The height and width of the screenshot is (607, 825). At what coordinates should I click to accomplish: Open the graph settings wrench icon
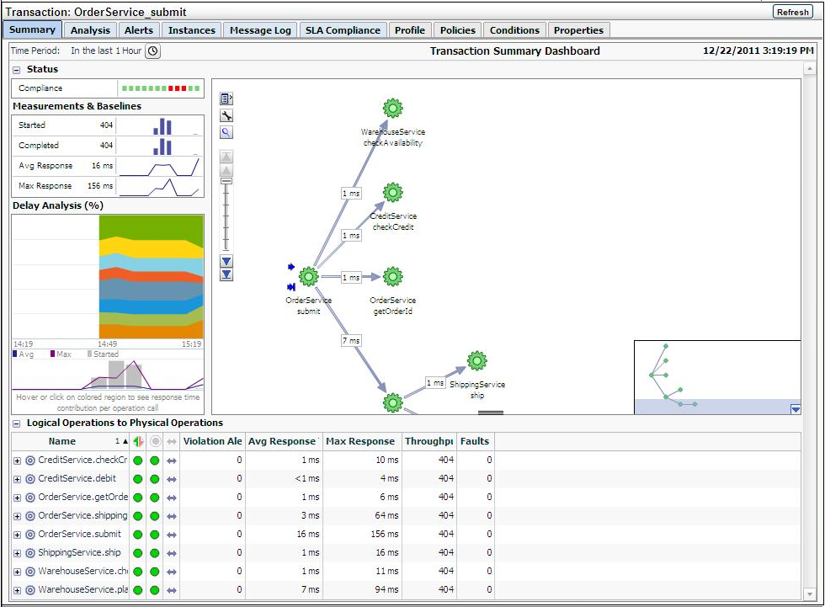click(226, 115)
